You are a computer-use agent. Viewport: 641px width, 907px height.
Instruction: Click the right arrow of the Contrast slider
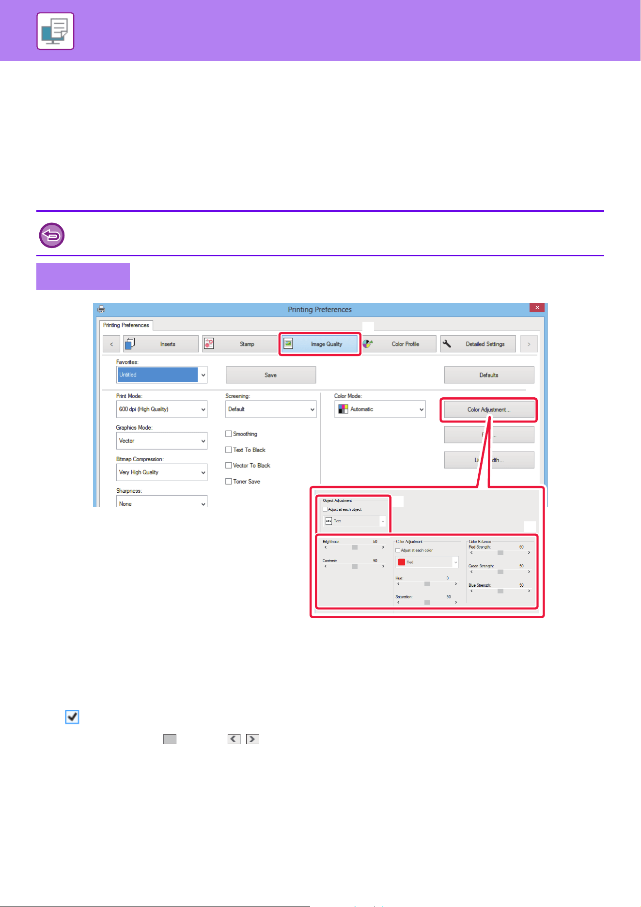[x=383, y=566]
